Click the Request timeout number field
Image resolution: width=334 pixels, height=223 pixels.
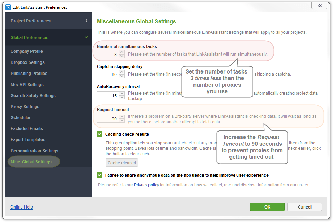coord(108,118)
